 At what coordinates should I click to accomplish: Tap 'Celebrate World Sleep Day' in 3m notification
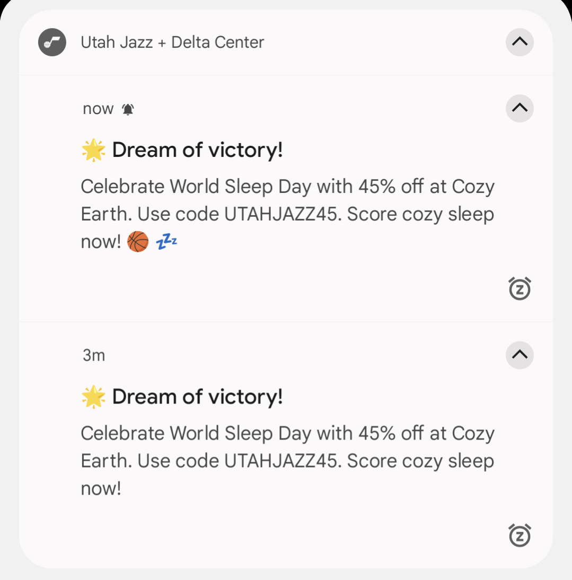[196, 434]
